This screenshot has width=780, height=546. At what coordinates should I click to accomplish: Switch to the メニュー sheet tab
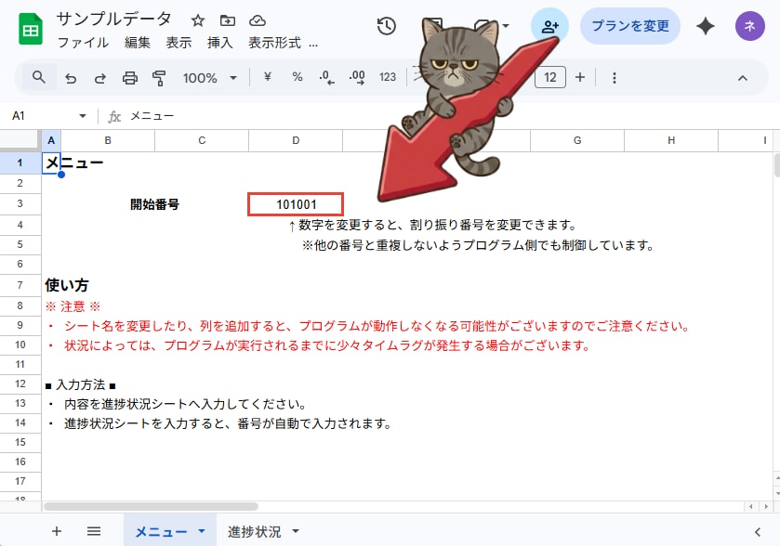(x=161, y=531)
